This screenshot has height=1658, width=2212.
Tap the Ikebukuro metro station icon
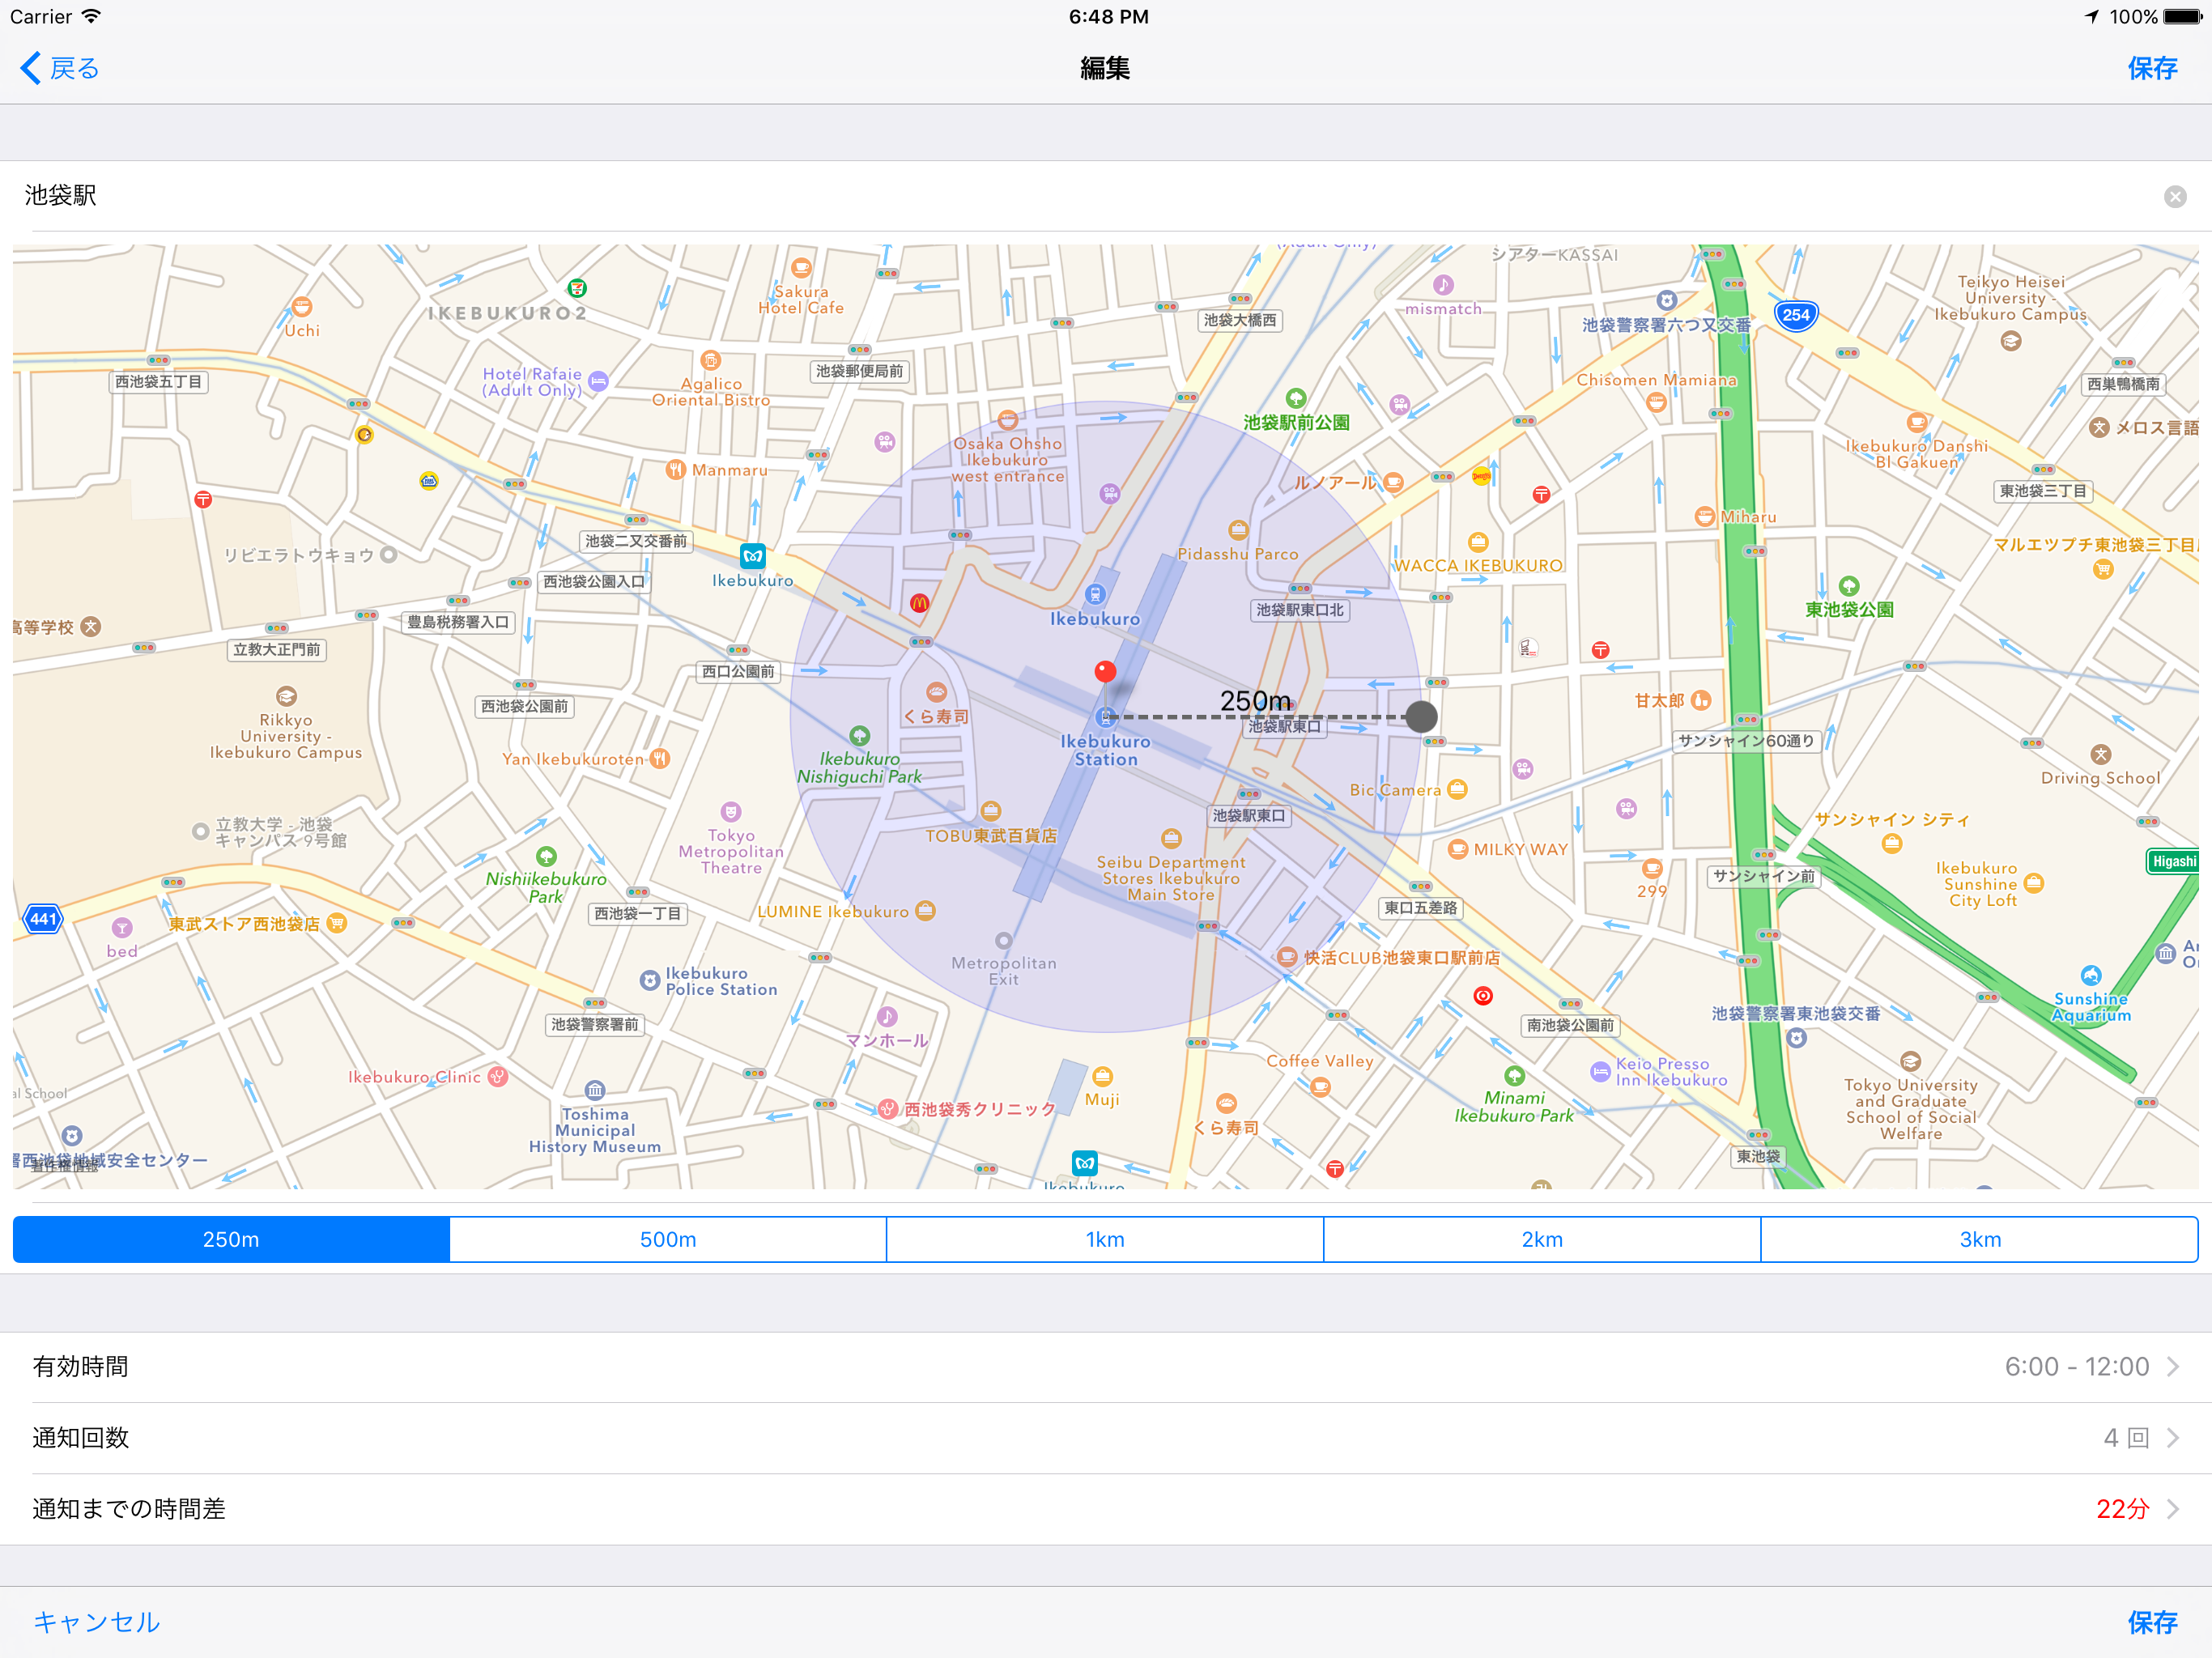click(753, 556)
